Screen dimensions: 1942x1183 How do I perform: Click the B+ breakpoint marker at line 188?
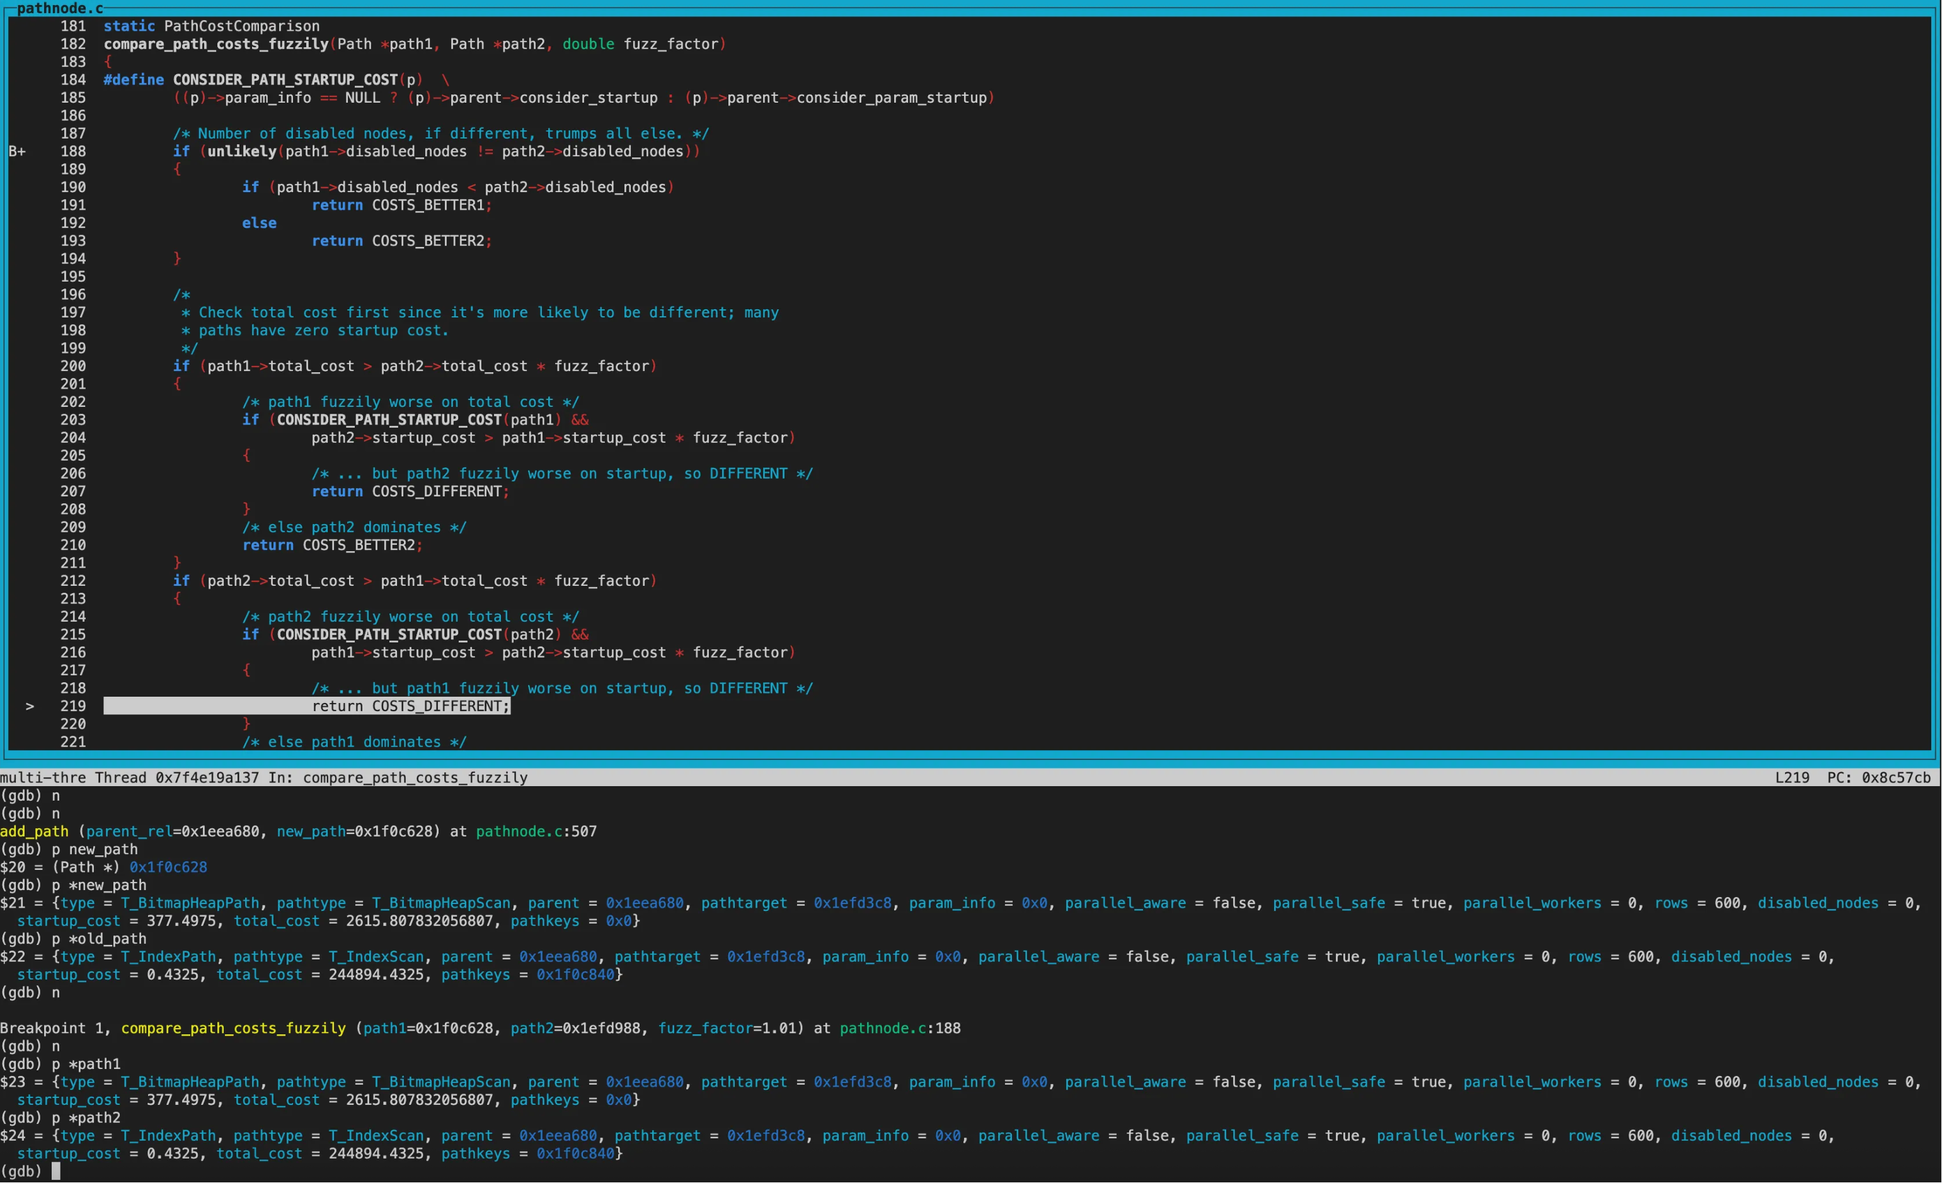[18, 151]
